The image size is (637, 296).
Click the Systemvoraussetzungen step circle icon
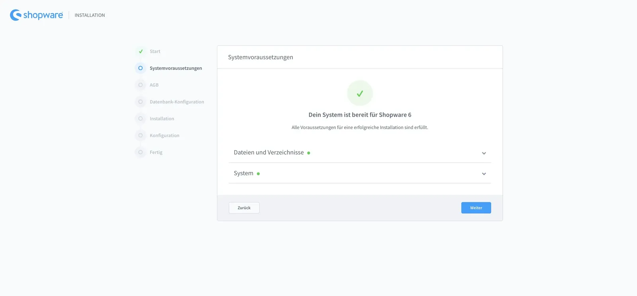141,68
